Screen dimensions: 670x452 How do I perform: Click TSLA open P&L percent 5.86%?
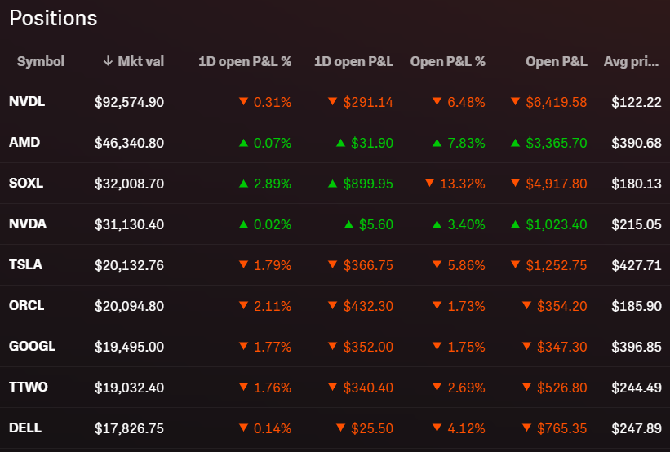[466, 265]
